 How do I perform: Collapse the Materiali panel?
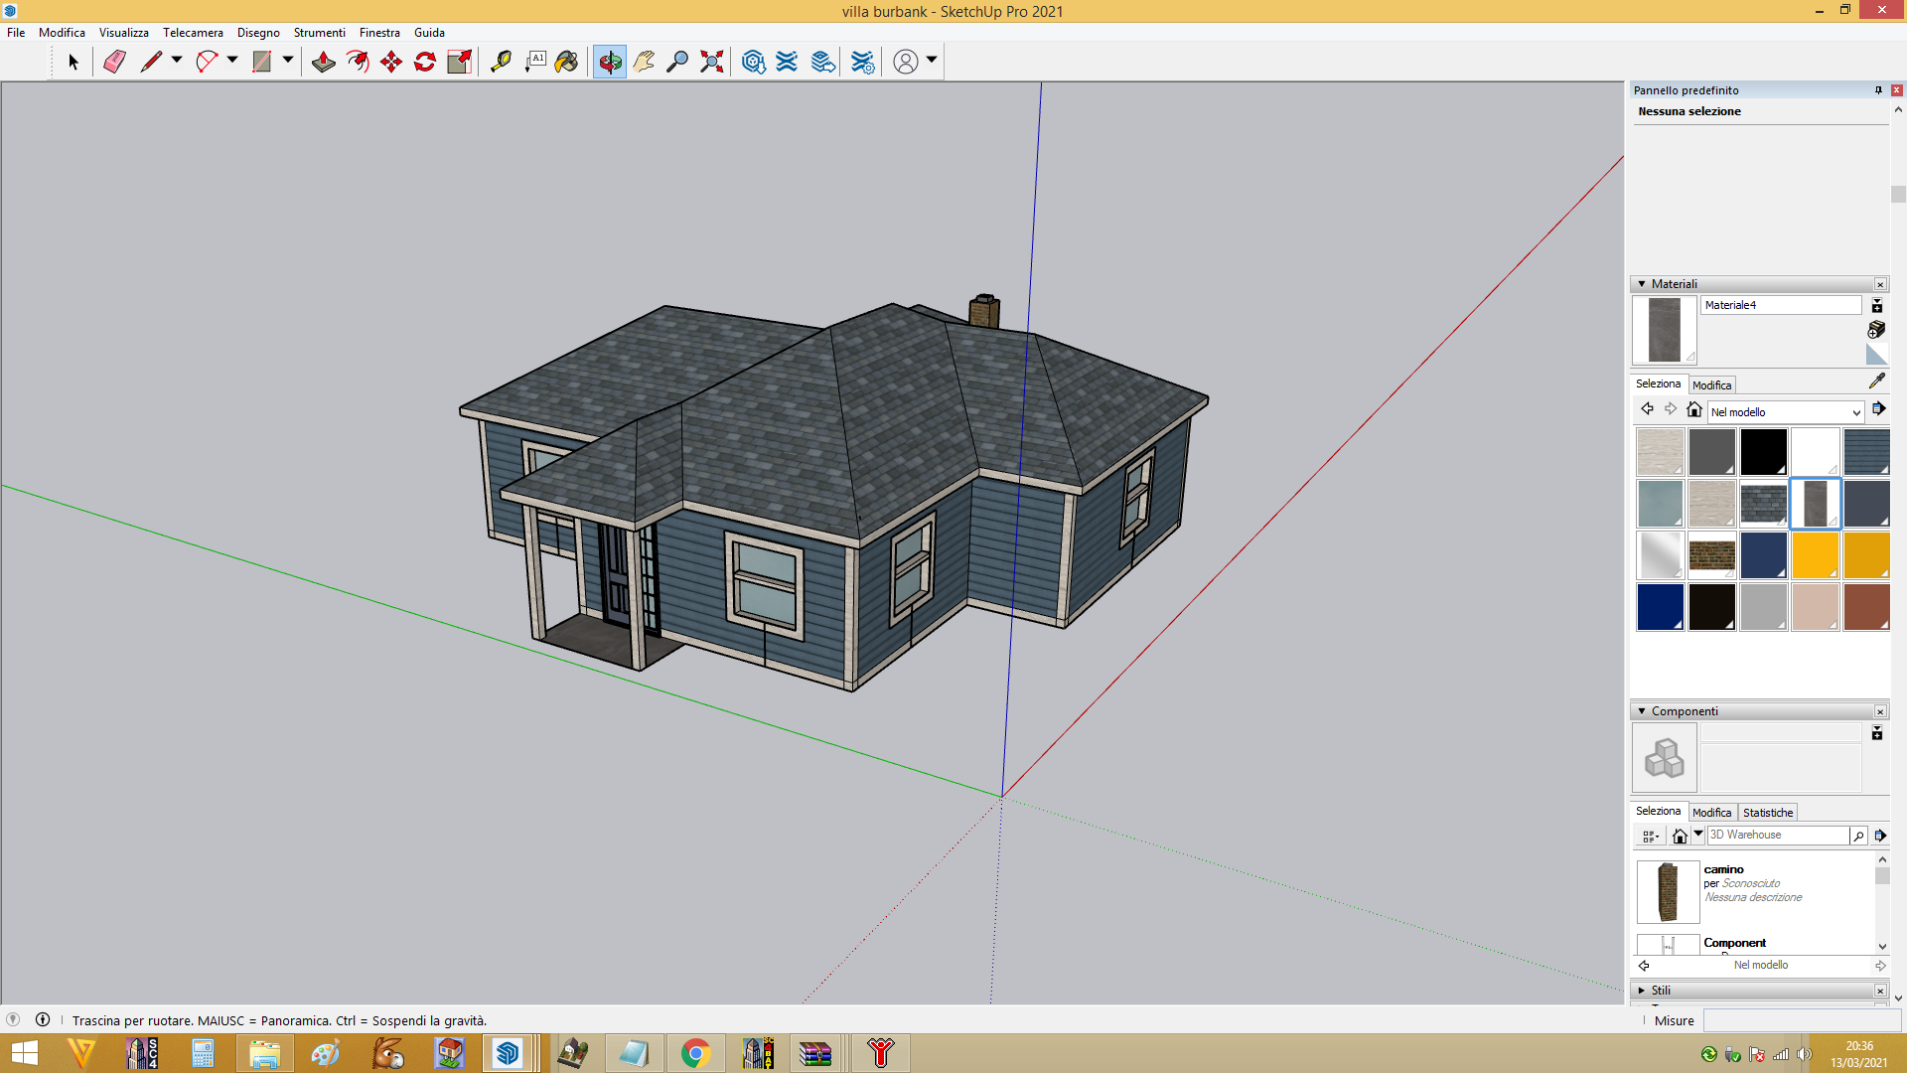(1641, 284)
